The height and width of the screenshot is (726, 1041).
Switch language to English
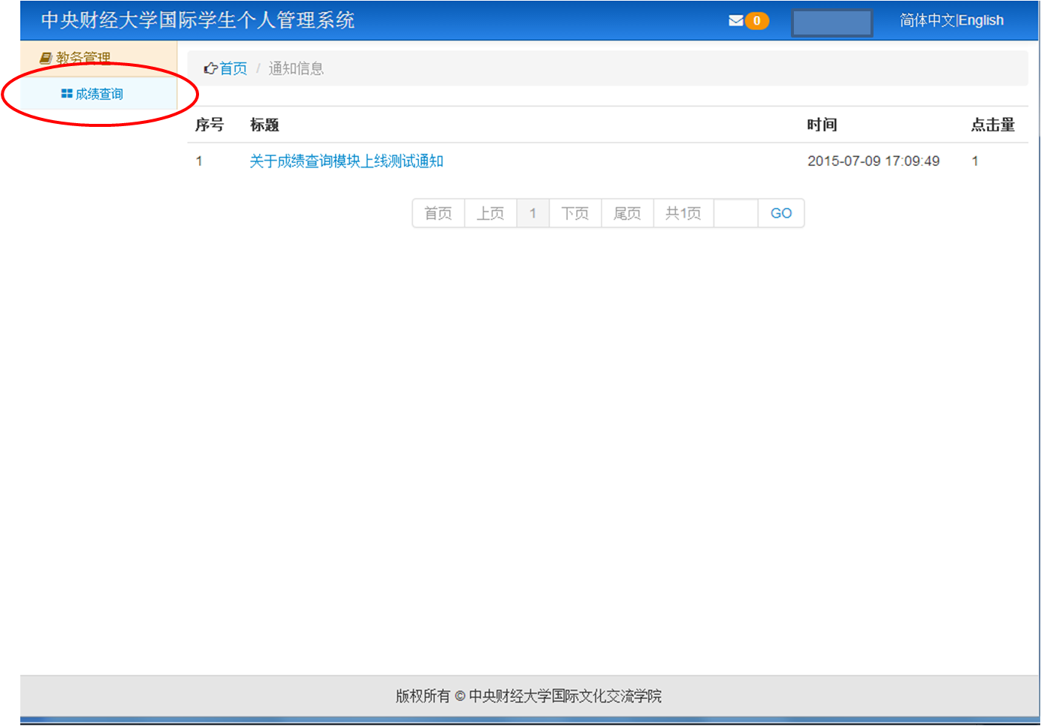(981, 20)
